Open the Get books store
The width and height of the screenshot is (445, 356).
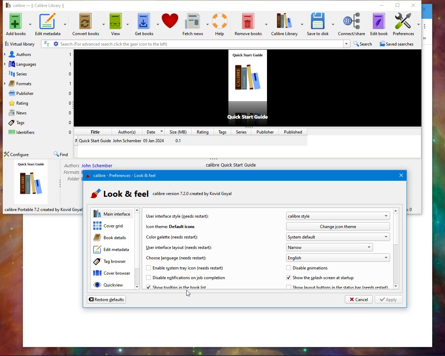coord(144,24)
